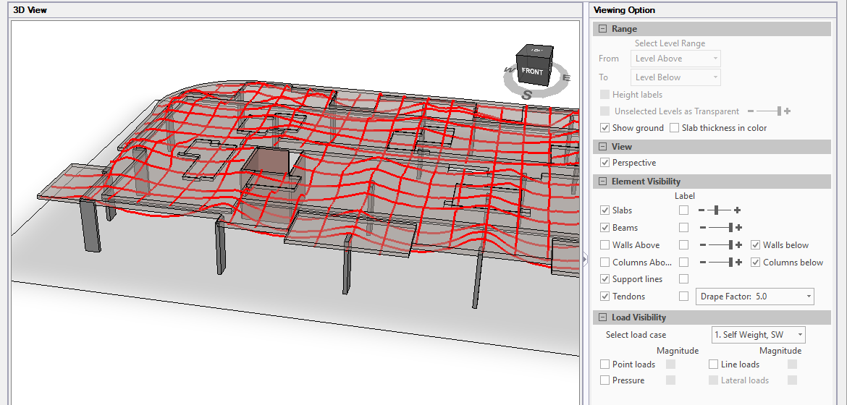Click the Slabs transparency slider handle
This screenshot has width=847, height=405.
717,210
